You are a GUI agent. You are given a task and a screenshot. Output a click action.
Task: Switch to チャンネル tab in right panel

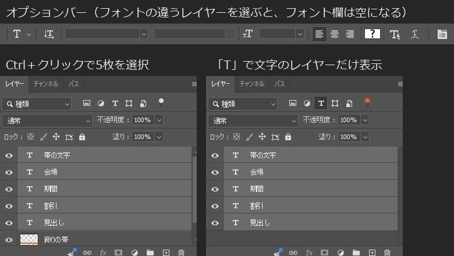(252, 84)
